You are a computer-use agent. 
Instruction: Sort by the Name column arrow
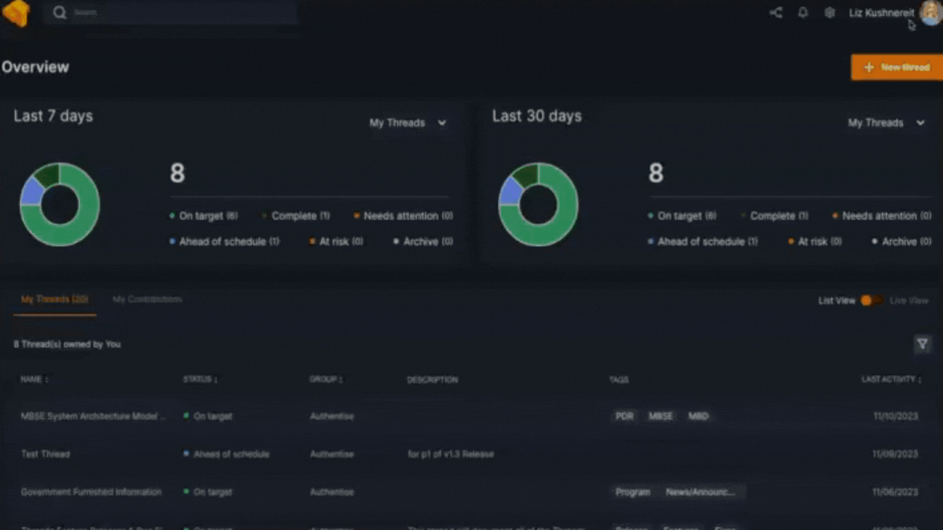click(x=46, y=380)
